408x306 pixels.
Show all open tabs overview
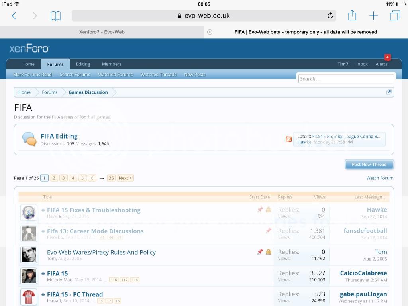(395, 16)
